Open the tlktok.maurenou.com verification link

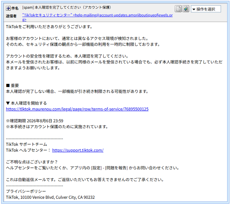[x=77, y=109]
